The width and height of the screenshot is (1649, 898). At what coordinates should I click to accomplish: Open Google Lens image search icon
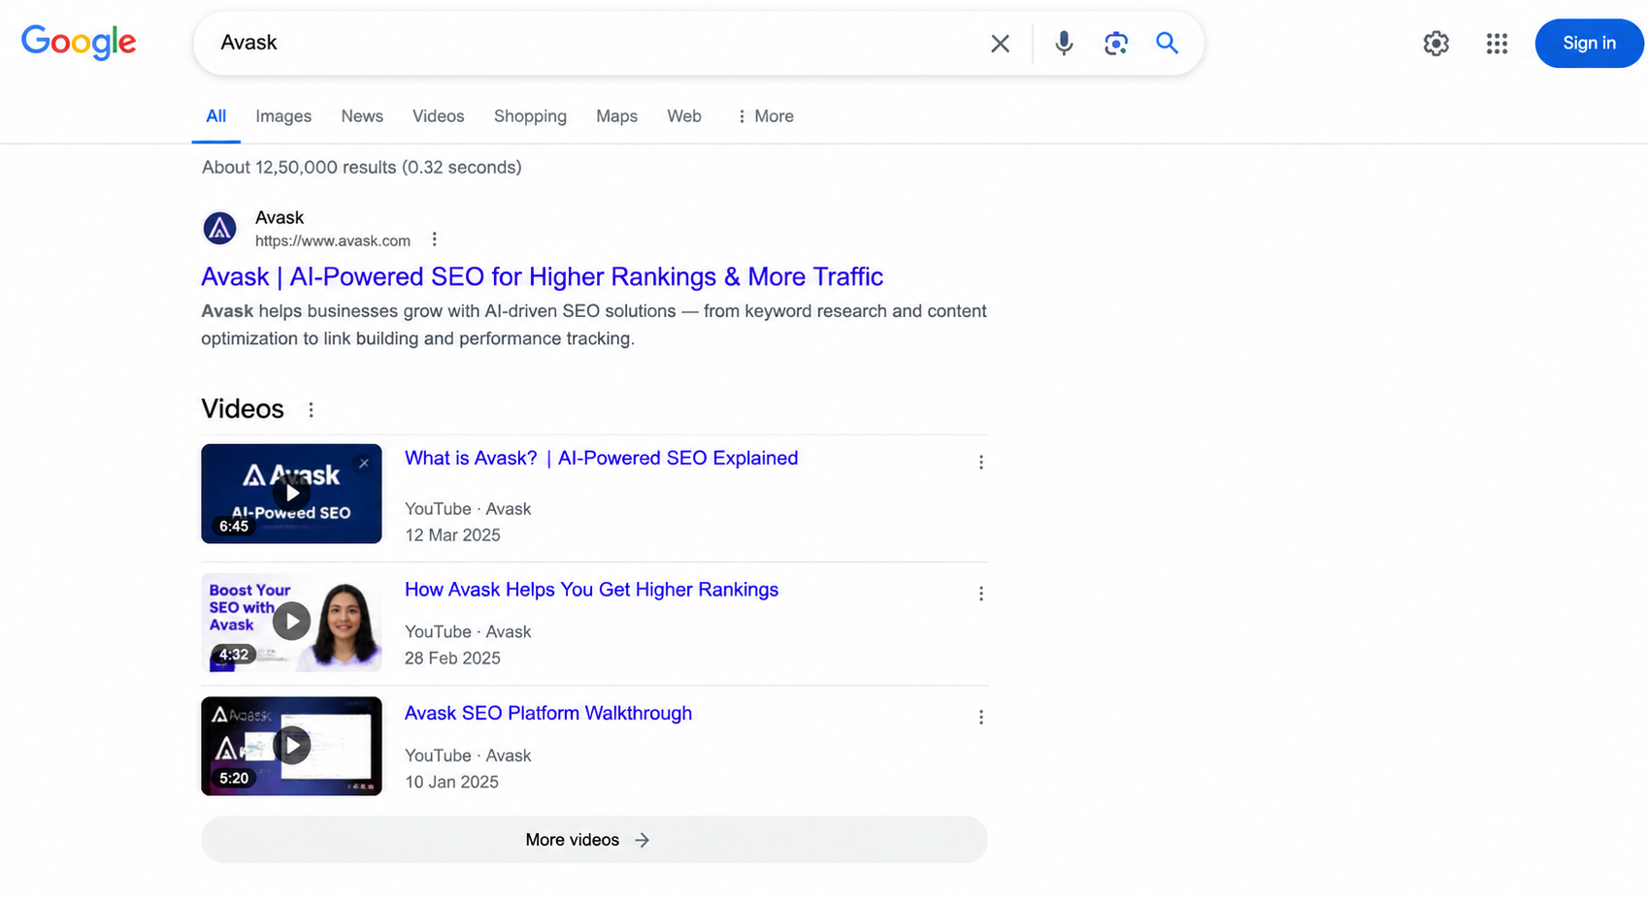[x=1116, y=43]
